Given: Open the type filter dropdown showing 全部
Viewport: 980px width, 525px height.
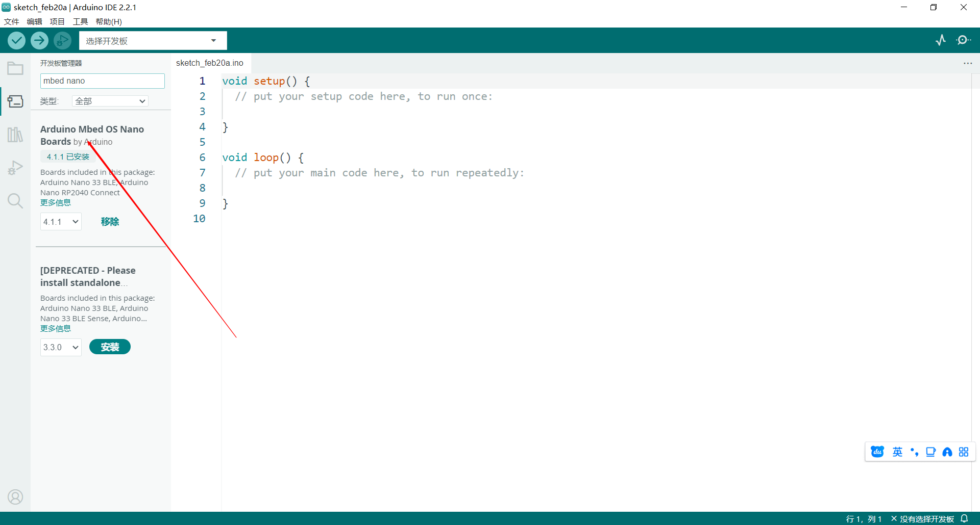Looking at the screenshot, I should pos(110,101).
